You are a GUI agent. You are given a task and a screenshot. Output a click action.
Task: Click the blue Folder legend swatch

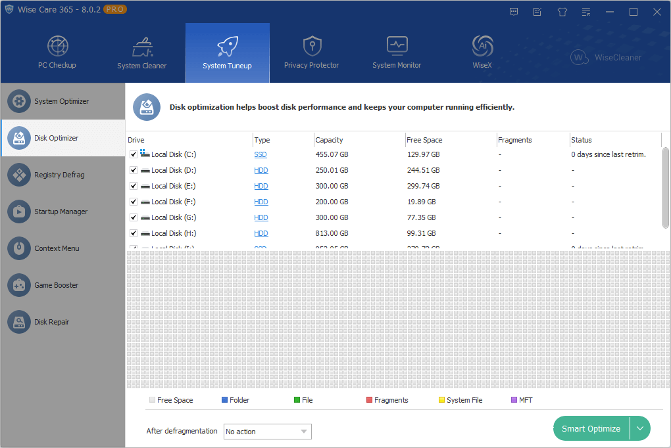(224, 399)
